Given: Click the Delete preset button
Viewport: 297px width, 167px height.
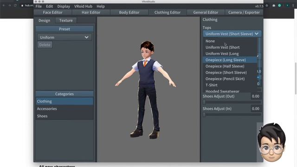Looking at the screenshot, I should point(45,45).
